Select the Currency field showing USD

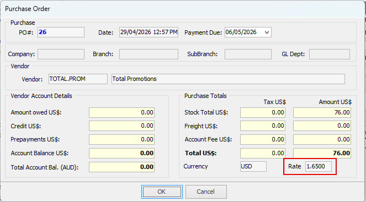(x=253, y=166)
